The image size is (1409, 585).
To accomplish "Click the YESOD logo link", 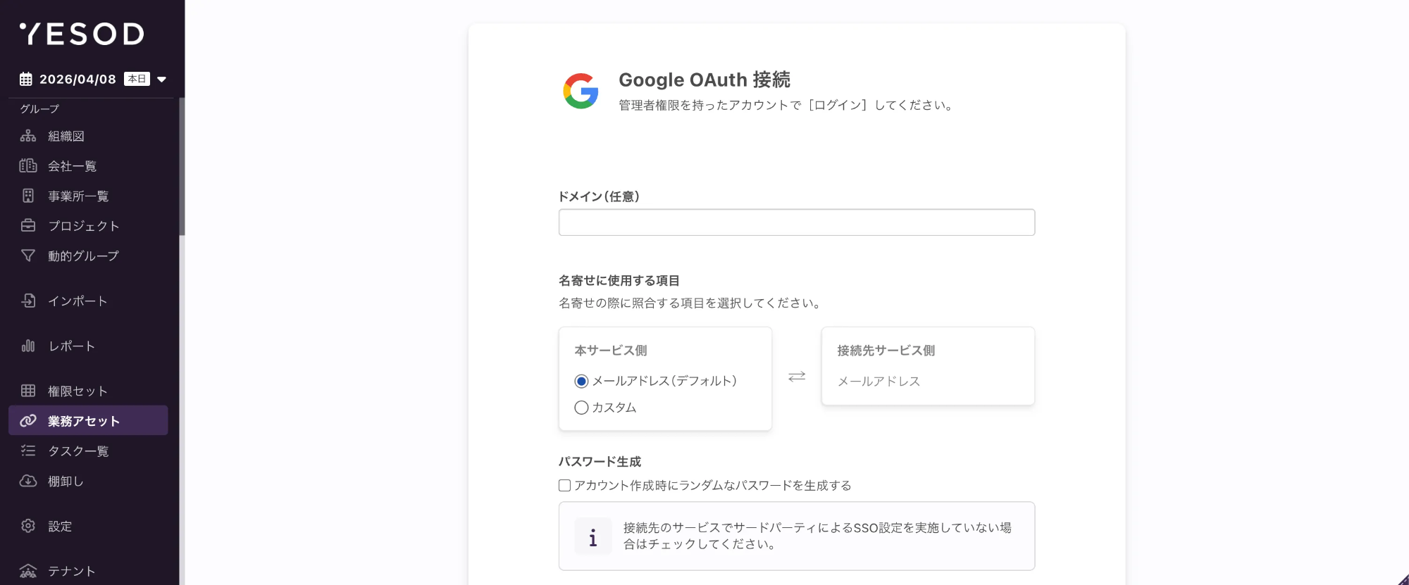I will [82, 34].
